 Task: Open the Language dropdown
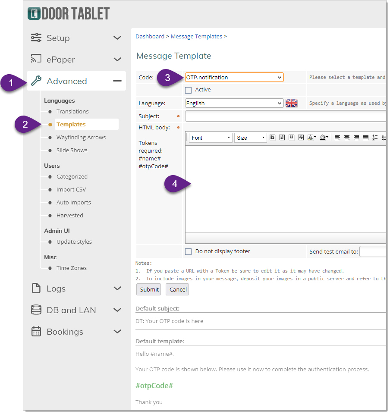(234, 103)
